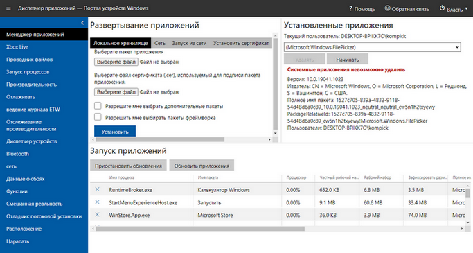Click the version text 10.0.19041.1023
The width and height of the screenshot is (473, 253).
click(x=325, y=80)
